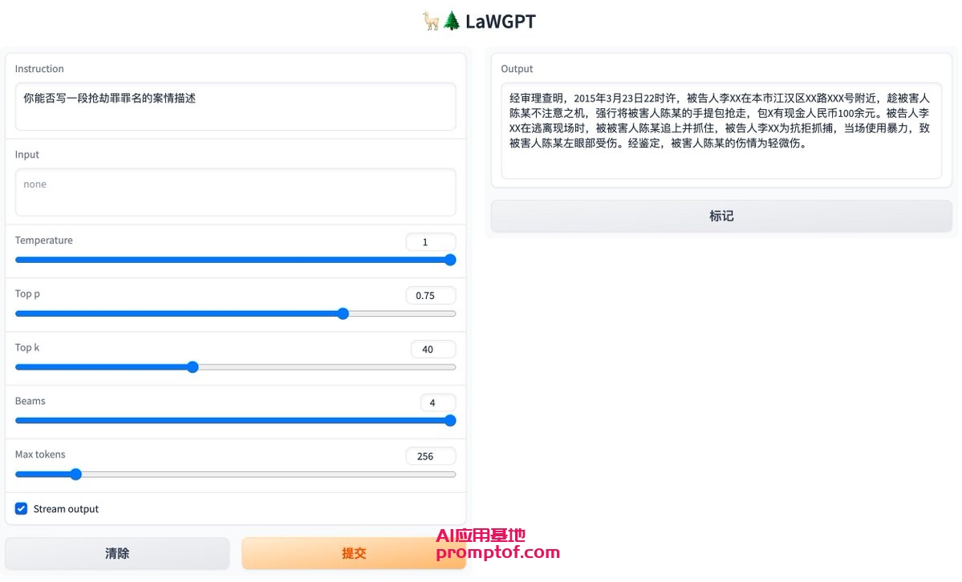Click into the Input field showing 'none'

(235, 192)
